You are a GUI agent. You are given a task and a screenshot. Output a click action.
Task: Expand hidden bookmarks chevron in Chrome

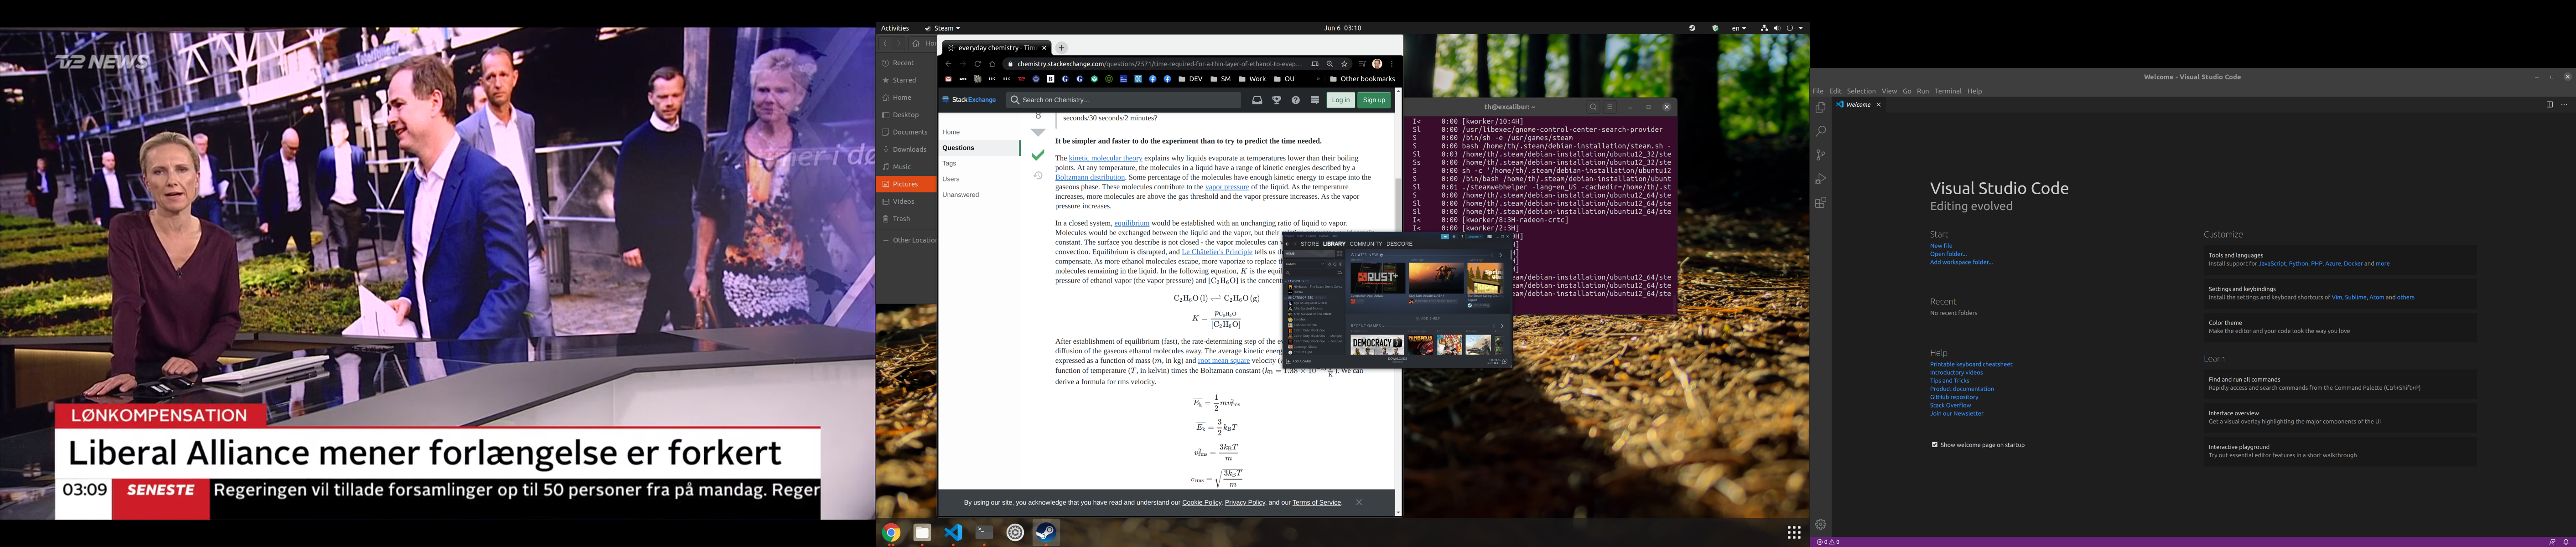point(1318,79)
